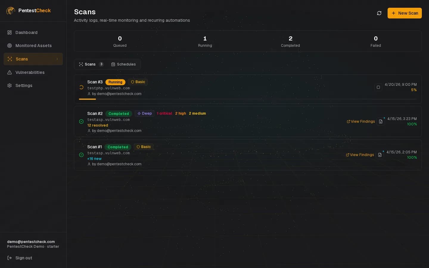Click the Failed counter stat
This screenshot has height=268, width=429.
[x=376, y=41]
